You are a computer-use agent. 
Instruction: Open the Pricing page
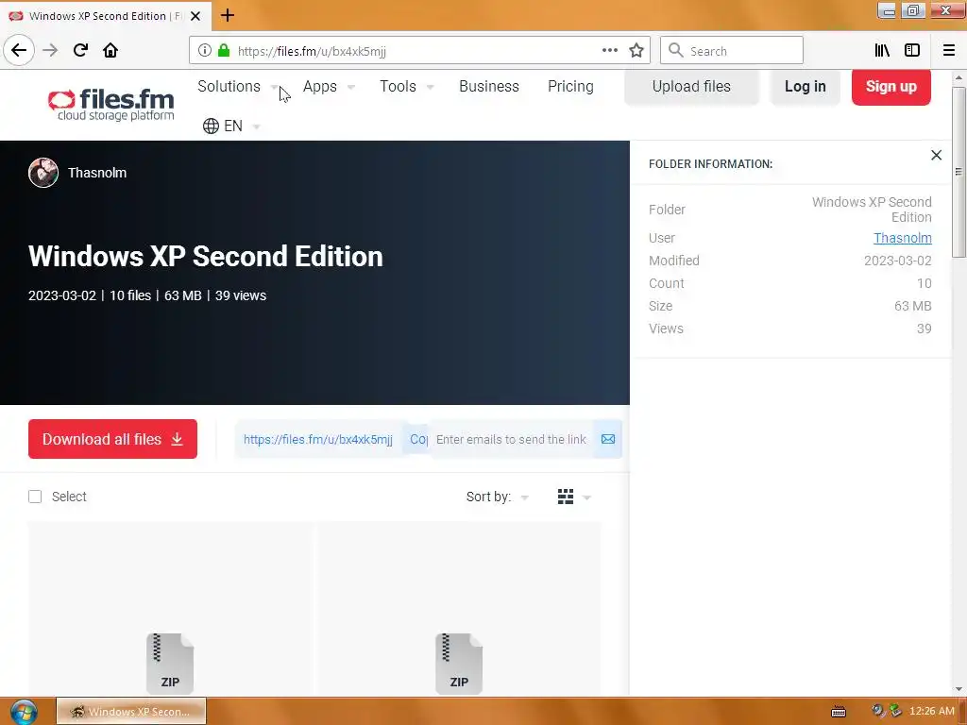click(570, 86)
